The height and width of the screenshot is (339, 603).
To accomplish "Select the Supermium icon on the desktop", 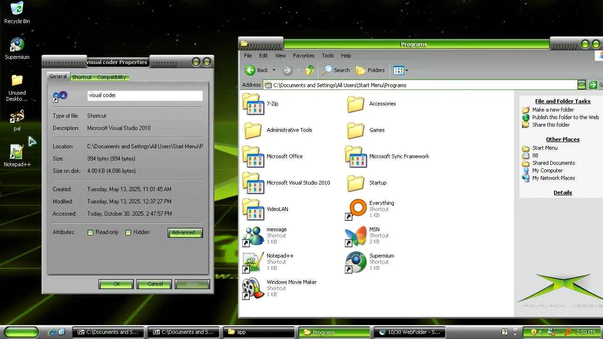I will (x=17, y=48).
